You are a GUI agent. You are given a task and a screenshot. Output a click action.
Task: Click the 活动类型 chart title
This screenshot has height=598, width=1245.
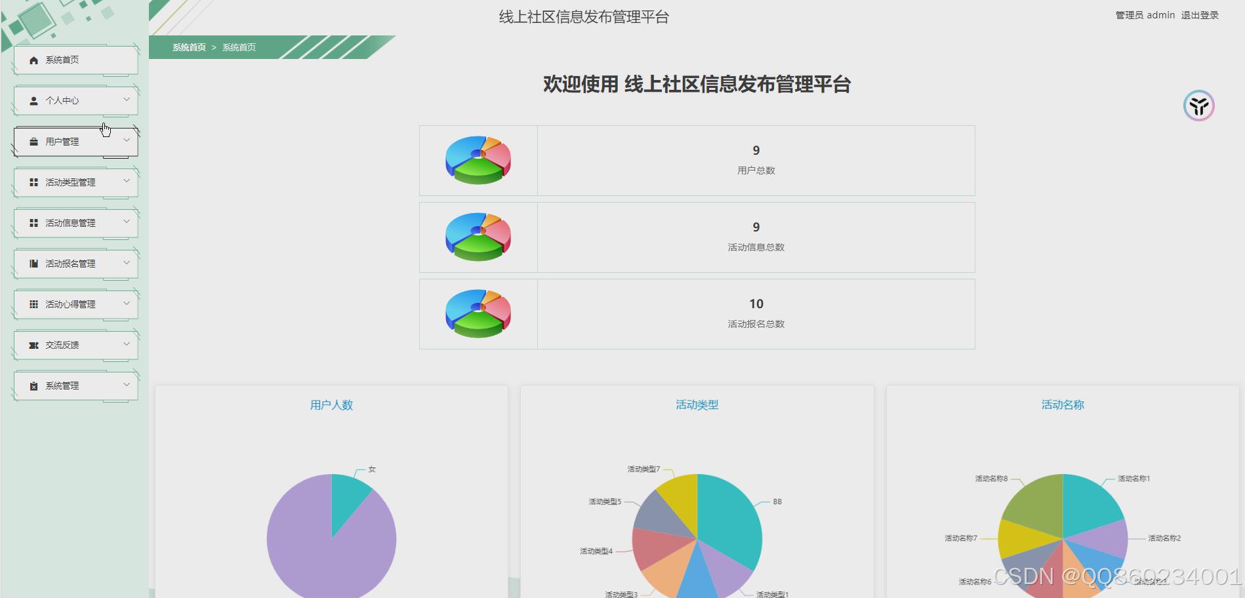697,405
